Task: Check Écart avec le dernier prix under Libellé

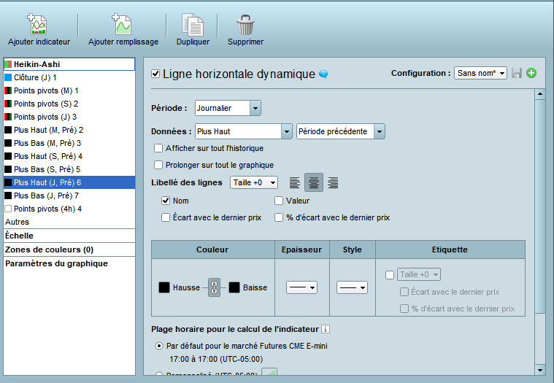Action: tap(166, 217)
